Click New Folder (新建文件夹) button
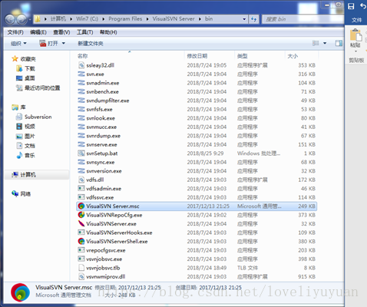The width and height of the screenshot is (367, 307). (x=91, y=44)
